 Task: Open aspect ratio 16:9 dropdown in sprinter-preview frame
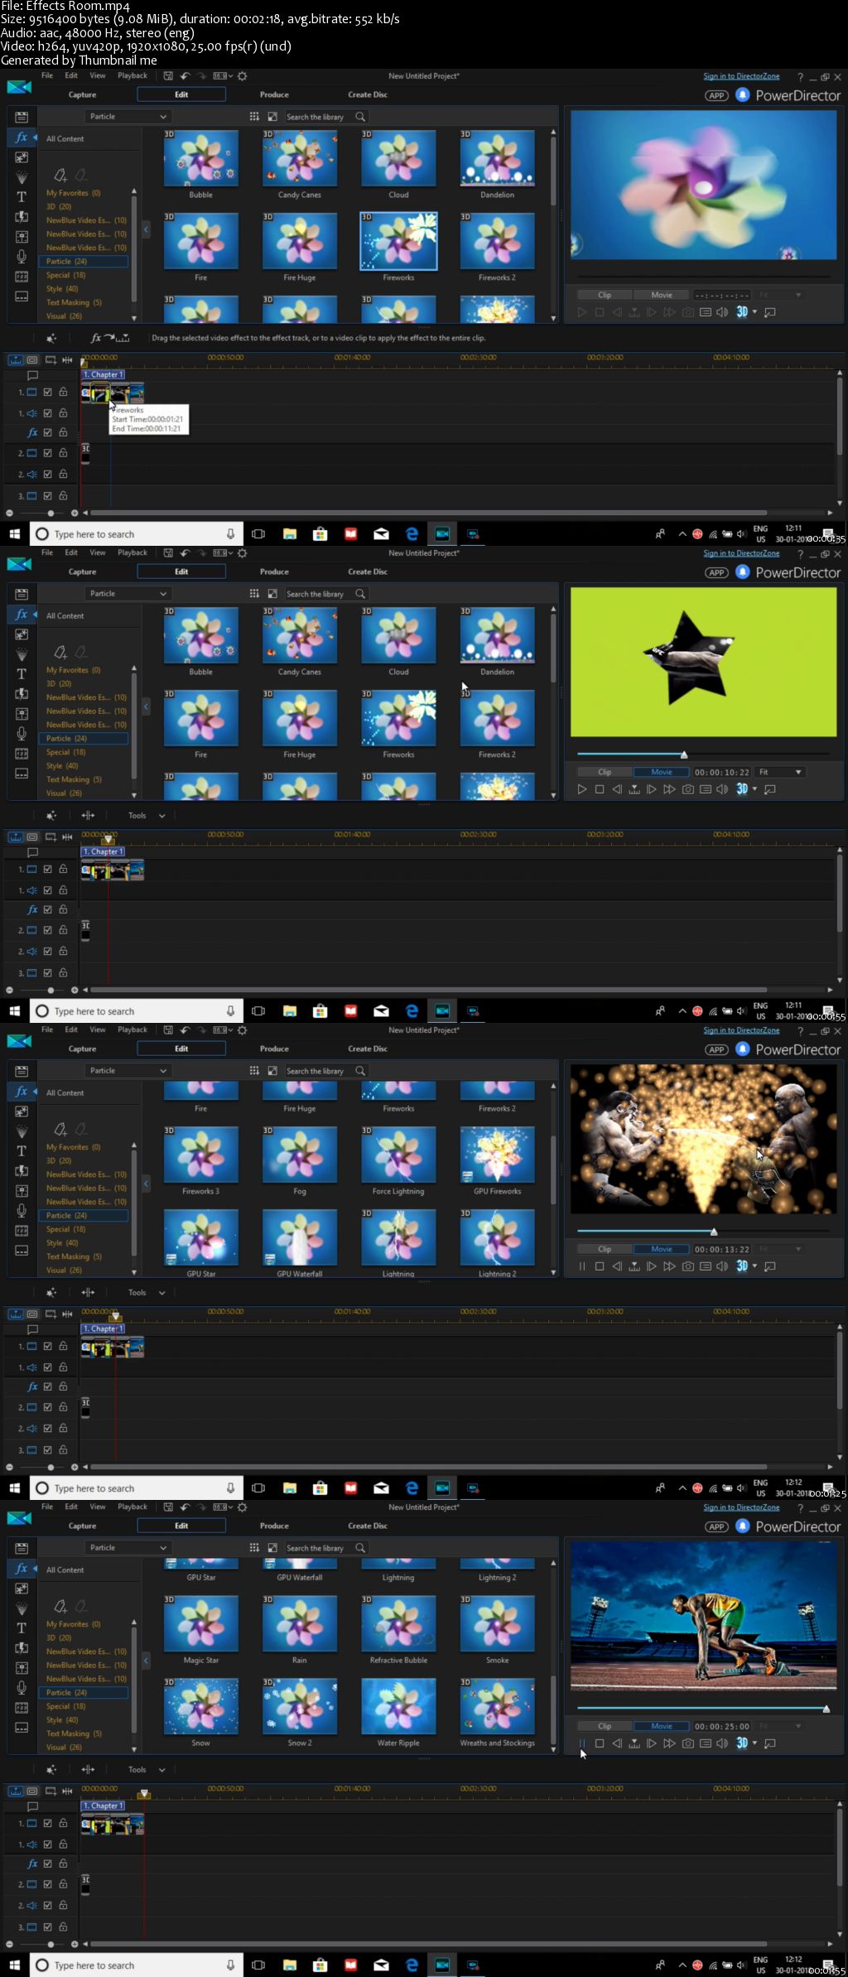tap(223, 1507)
